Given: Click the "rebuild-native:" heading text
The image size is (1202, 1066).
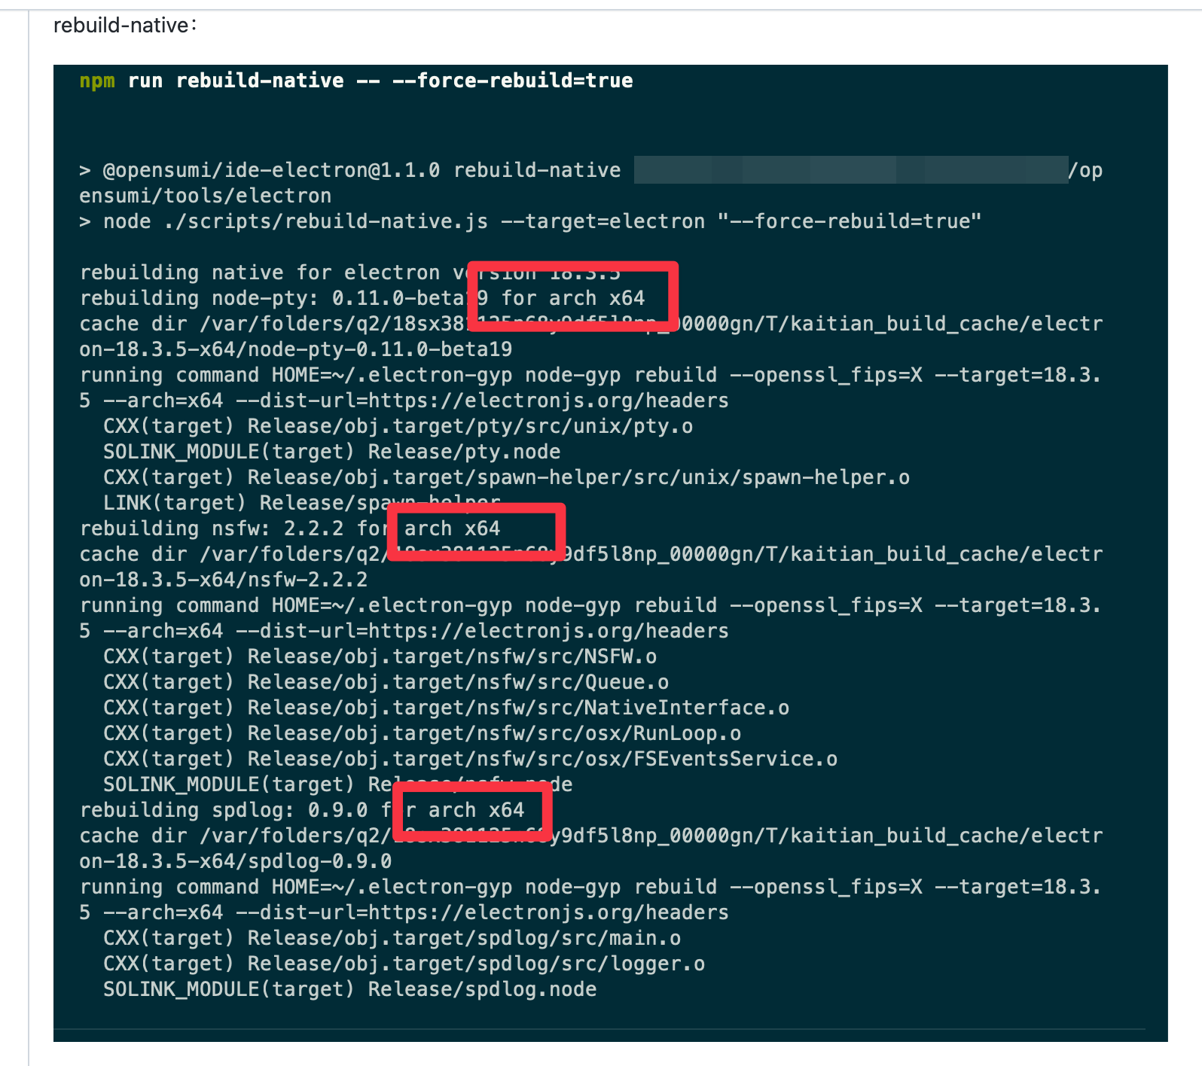Looking at the screenshot, I should coord(125,26).
